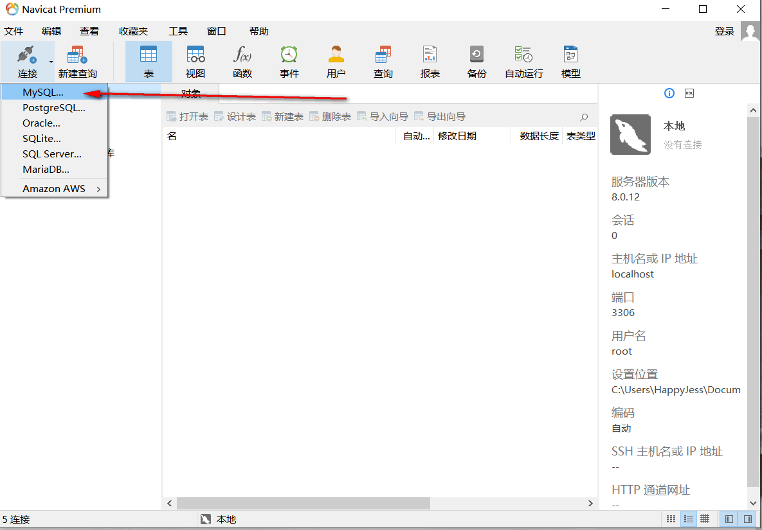
Task: Click the server version 8.0.12
Action: pyautogui.click(x=626, y=197)
